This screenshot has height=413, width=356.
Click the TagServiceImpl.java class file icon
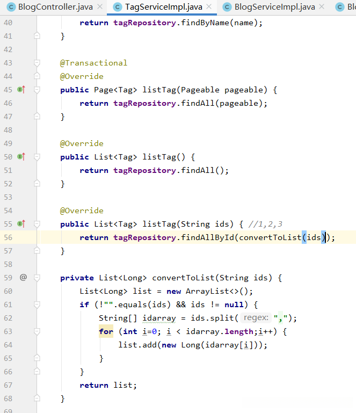118,7
